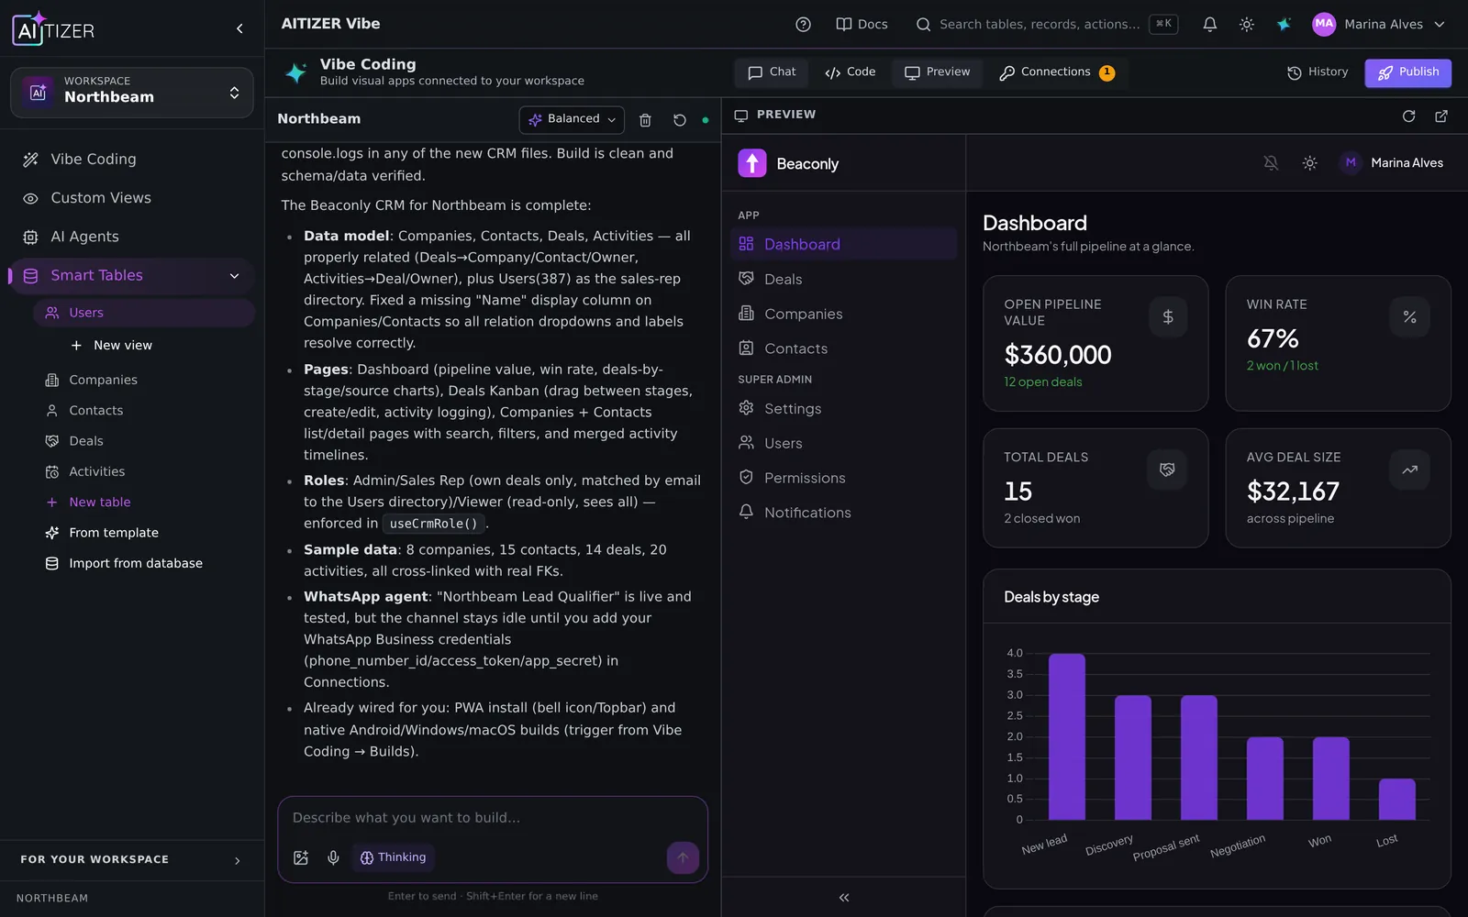1468x917 pixels.
Task: Switch to the Chat tab
Action: tap(772, 72)
